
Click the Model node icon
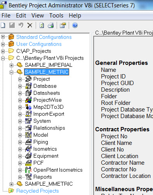[28, 135]
